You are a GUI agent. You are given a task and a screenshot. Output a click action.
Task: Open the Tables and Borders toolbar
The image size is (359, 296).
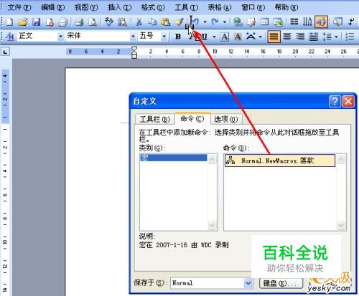[251, 22]
